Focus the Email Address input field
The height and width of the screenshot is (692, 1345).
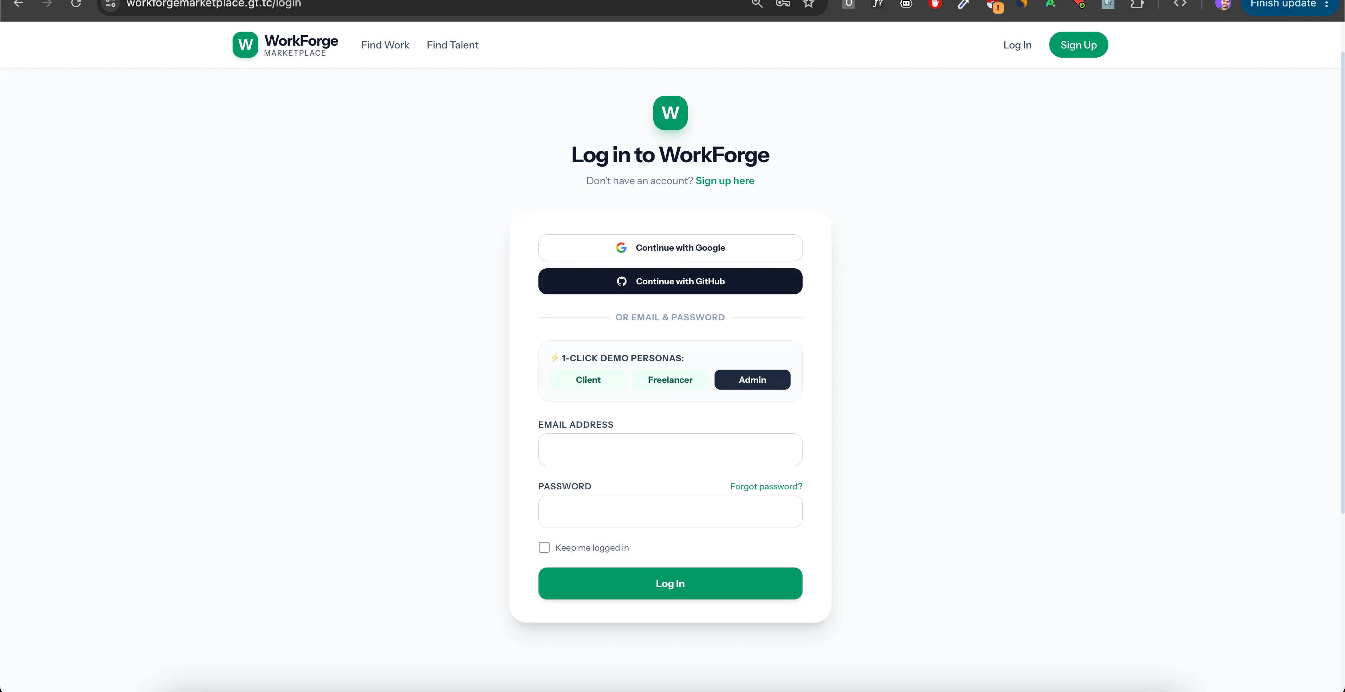(670, 450)
